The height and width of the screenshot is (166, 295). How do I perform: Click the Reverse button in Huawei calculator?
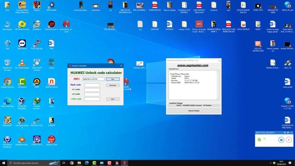click(x=112, y=85)
